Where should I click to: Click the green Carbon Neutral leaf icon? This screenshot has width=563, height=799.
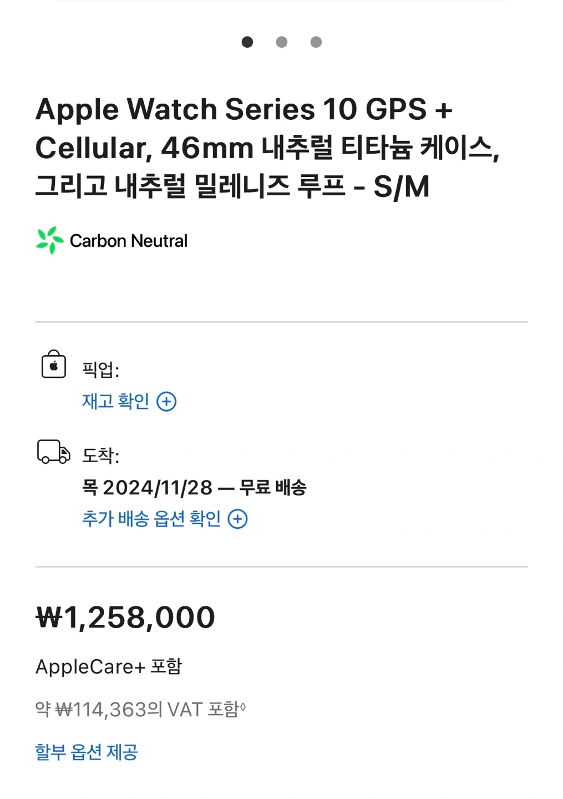coord(50,240)
